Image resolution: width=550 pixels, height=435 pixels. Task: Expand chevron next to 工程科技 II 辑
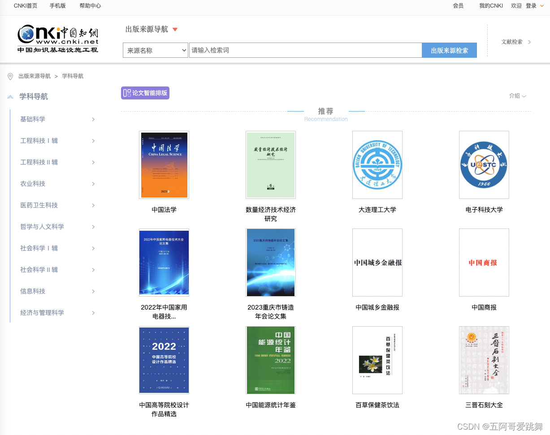pyautogui.click(x=93, y=162)
